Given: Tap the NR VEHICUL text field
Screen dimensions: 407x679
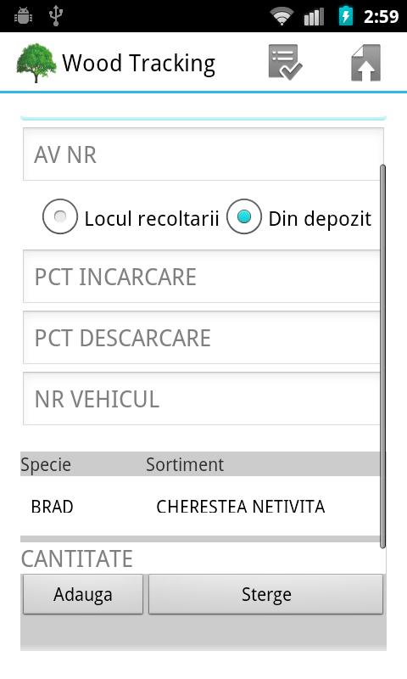Looking at the screenshot, I should tap(202, 398).
